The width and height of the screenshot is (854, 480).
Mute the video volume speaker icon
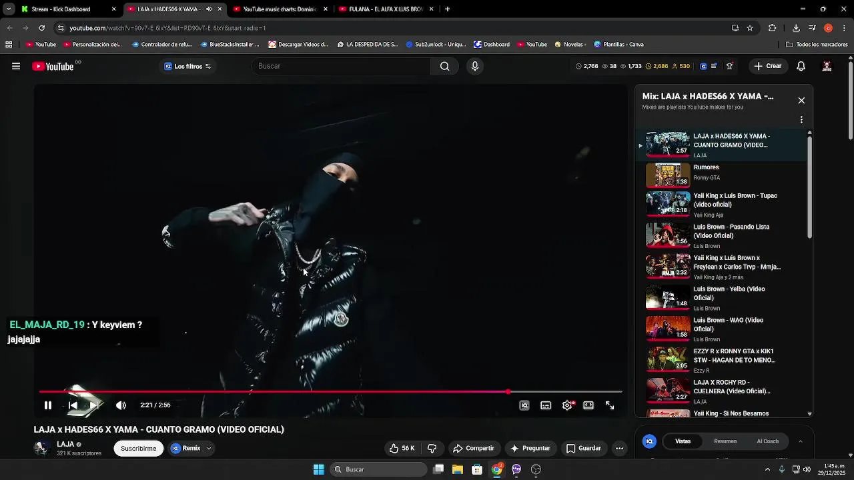pyautogui.click(x=121, y=405)
